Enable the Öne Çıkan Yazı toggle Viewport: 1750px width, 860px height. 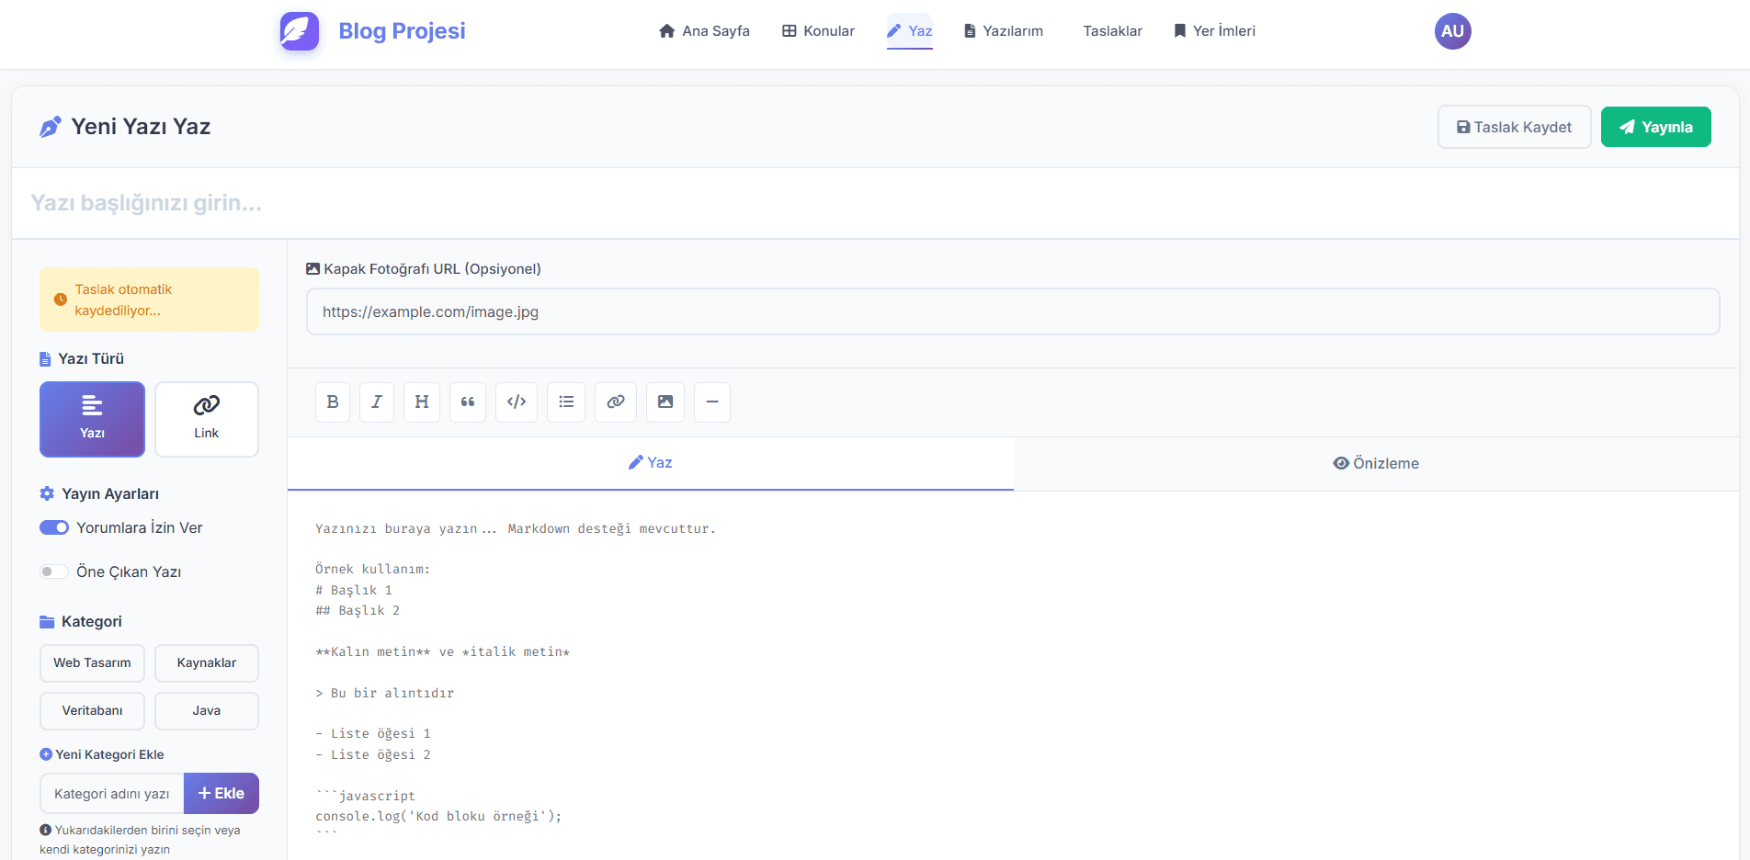[x=54, y=571]
